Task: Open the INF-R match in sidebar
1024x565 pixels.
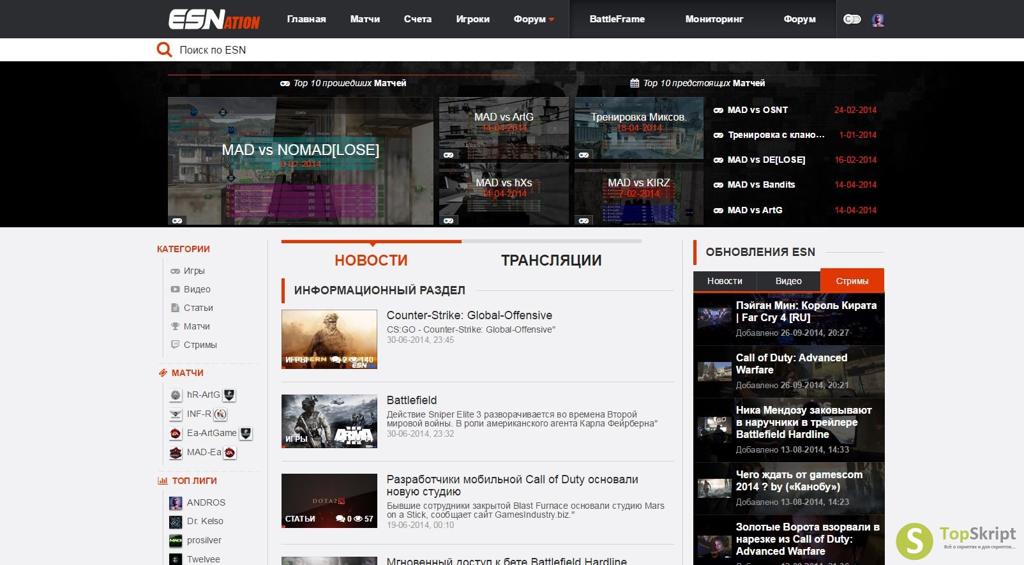Action: (x=199, y=414)
